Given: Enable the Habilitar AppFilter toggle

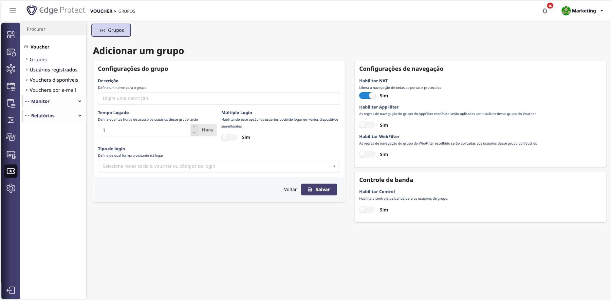Looking at the screenshot, I should 367,125.
